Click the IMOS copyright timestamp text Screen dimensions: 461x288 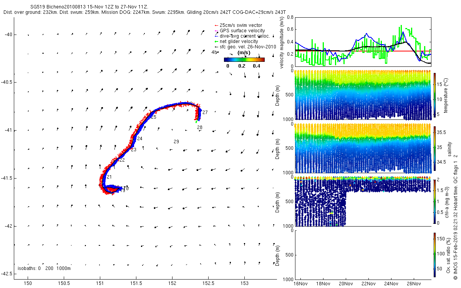coord(456,217)
